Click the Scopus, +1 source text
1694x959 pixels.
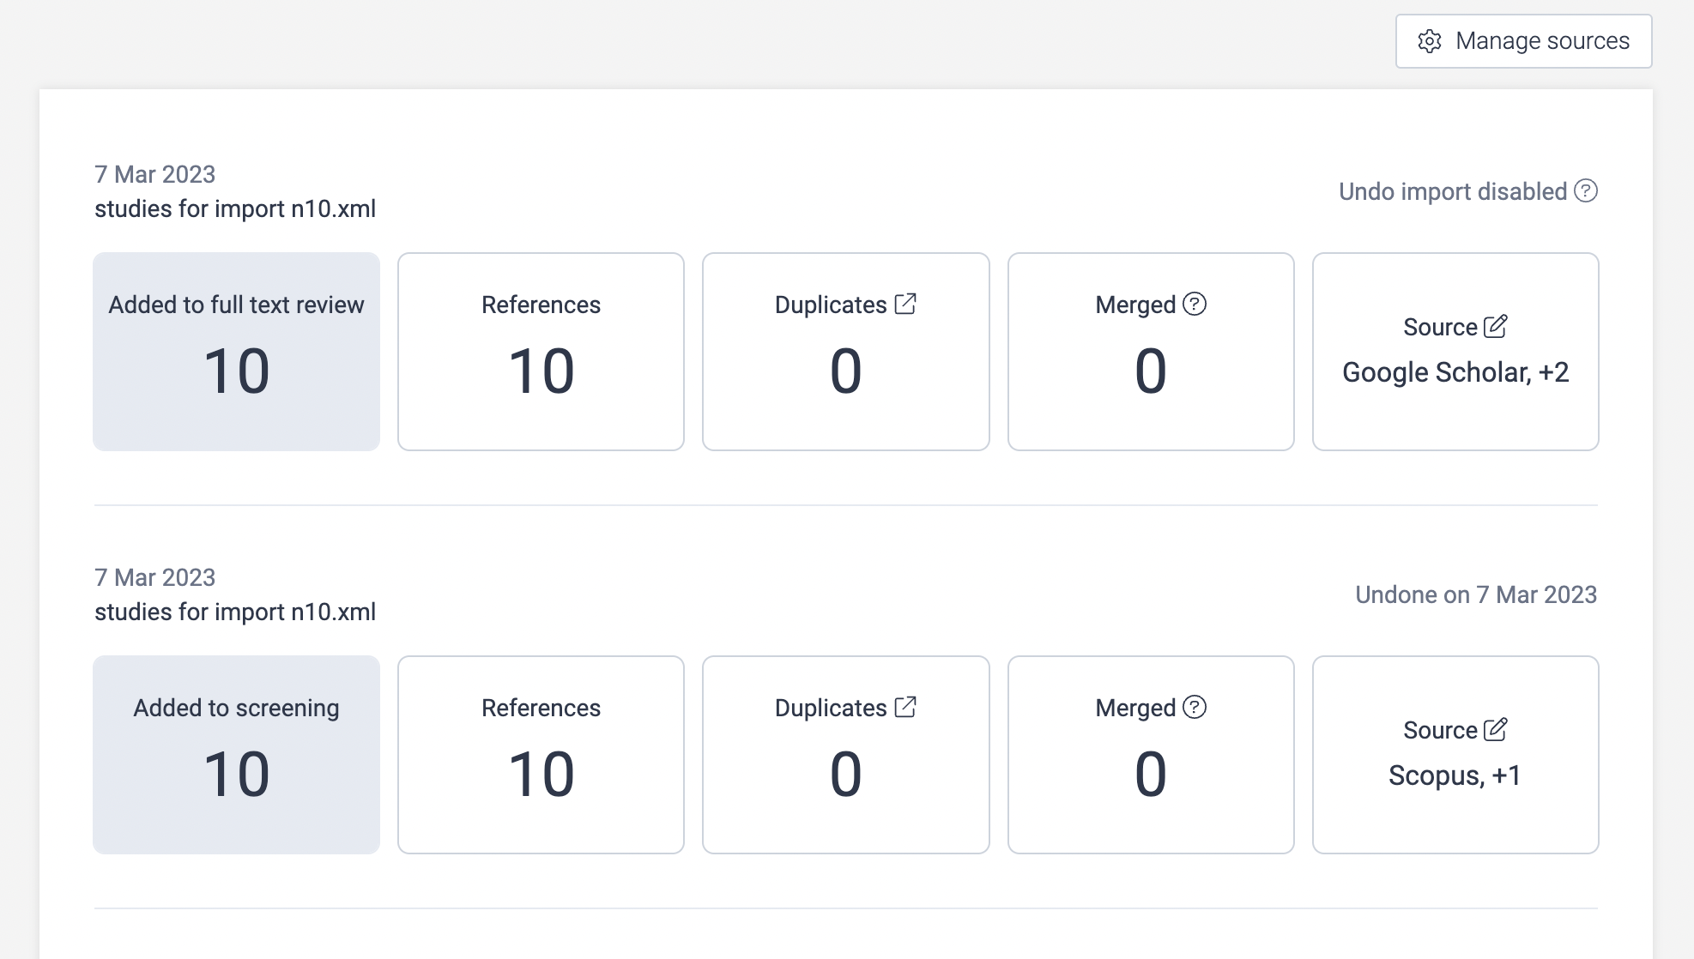pos(1455,775)
